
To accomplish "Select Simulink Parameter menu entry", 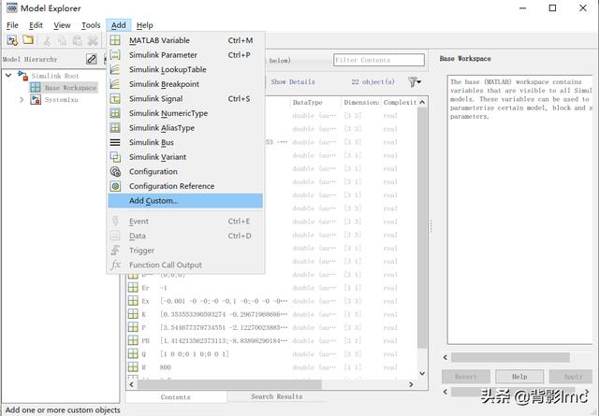I will [x=185, y=54].
